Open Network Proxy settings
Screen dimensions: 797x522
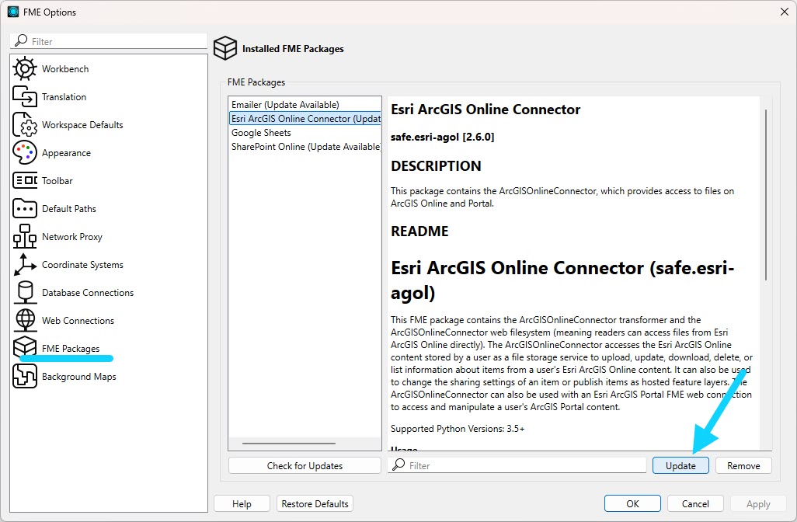pyautogui.click(x=71, y=236)
